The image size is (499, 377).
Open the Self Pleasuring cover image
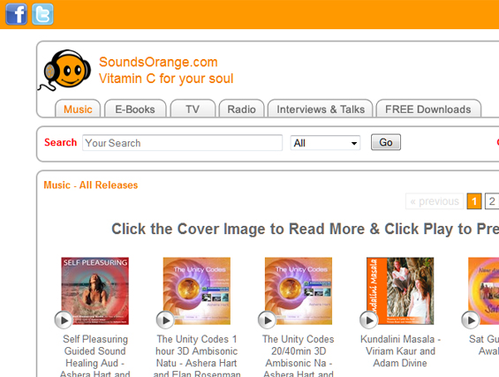tap(95, 290)
